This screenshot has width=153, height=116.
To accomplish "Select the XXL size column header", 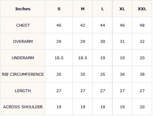I will pyautogui.click(x=142, y=9).
